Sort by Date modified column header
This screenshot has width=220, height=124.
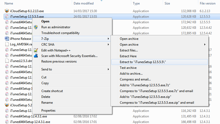[x=83, y=3]
